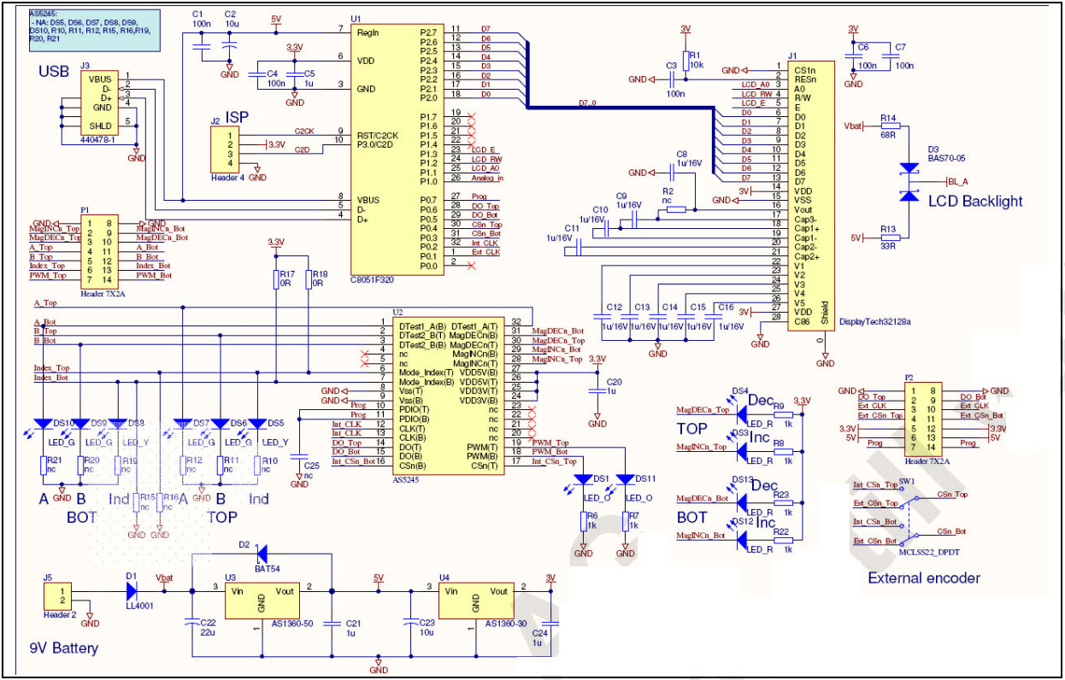The height and width of the screenshot is (680, 1065).
Task: Select the USB section label
Action: click(53, 72)
